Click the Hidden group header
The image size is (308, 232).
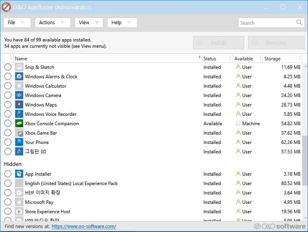click(x=13, y=164)
